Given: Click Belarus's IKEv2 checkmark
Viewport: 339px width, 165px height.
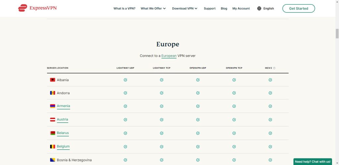Looking at the screenshot, I should point(270,133).
